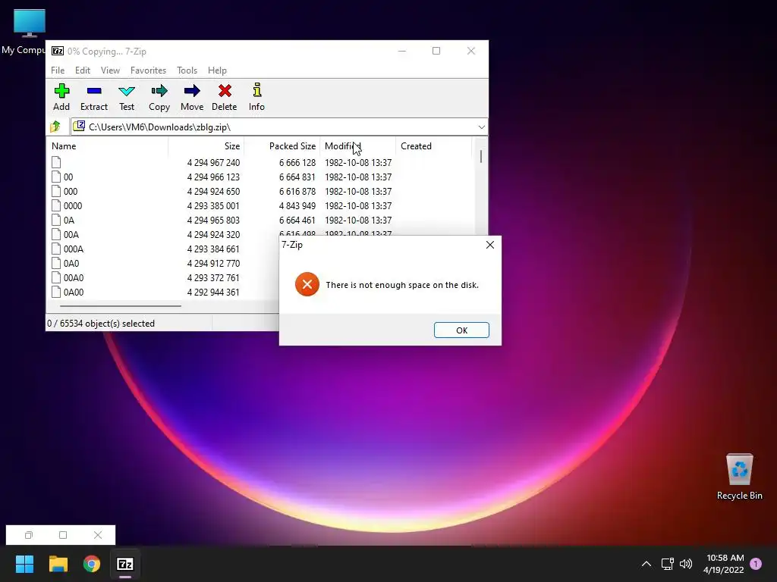Click file icon of the 000A entry
Screen dimensions: 777x582
click(56, 249)
